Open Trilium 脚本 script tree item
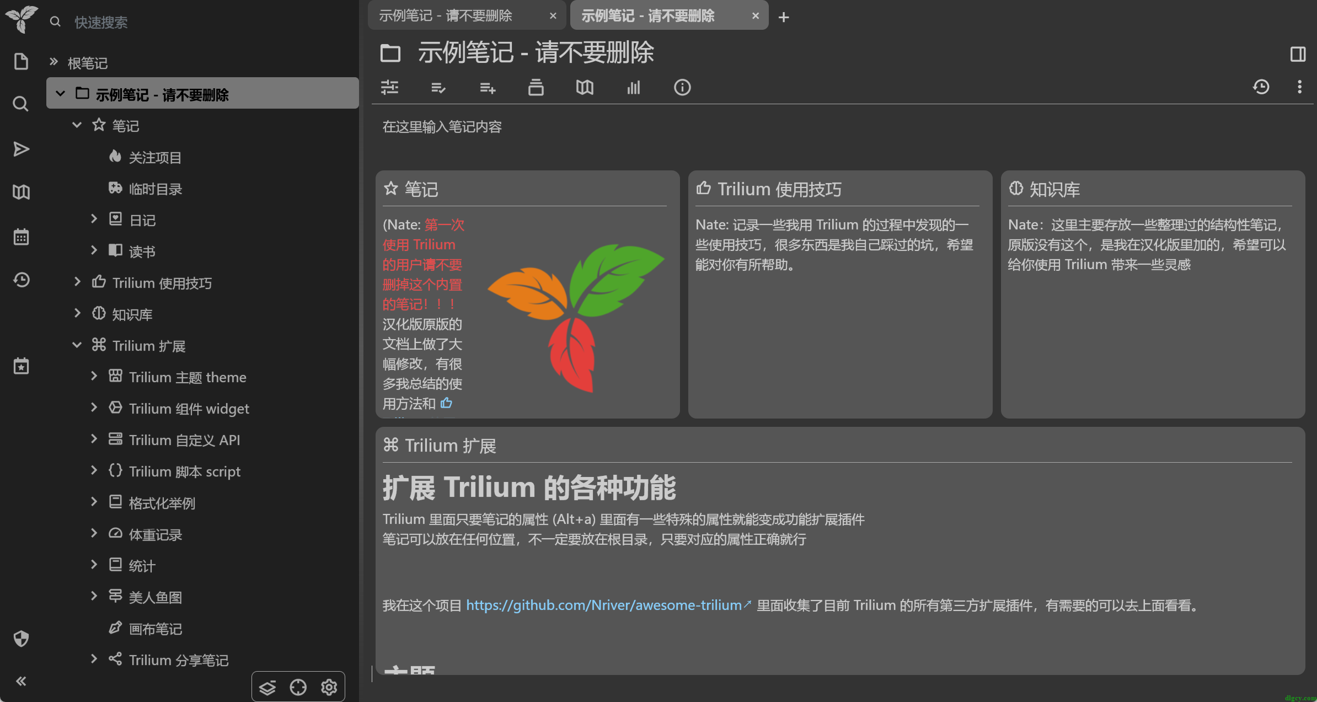Screen dimensions: 1317x702 (x=185, y=471)
